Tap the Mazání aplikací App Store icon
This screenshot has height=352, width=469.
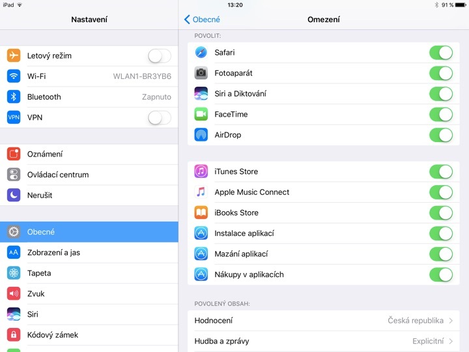[201, 254]
